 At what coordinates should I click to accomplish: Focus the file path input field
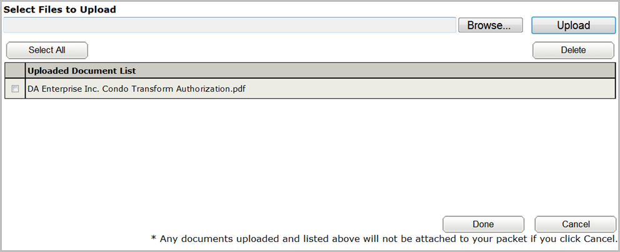[230, 25]
